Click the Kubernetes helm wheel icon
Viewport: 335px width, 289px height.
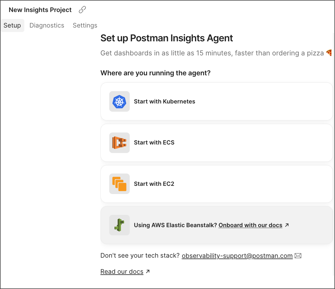tap(119, 101)
